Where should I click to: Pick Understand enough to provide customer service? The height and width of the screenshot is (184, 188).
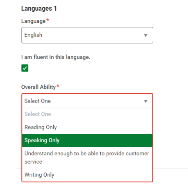(87, 157)
